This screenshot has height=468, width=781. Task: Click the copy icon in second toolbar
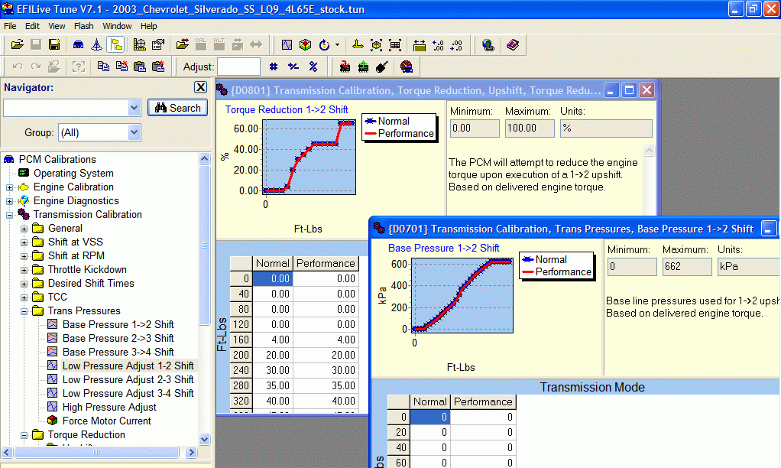[102, 67]
